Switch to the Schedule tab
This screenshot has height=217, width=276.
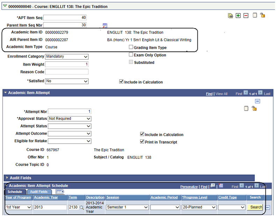pos(15,191)
